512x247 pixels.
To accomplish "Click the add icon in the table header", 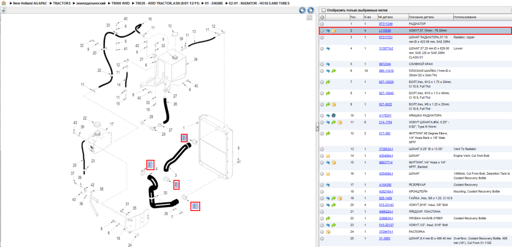I will click(x=322, y=17).
